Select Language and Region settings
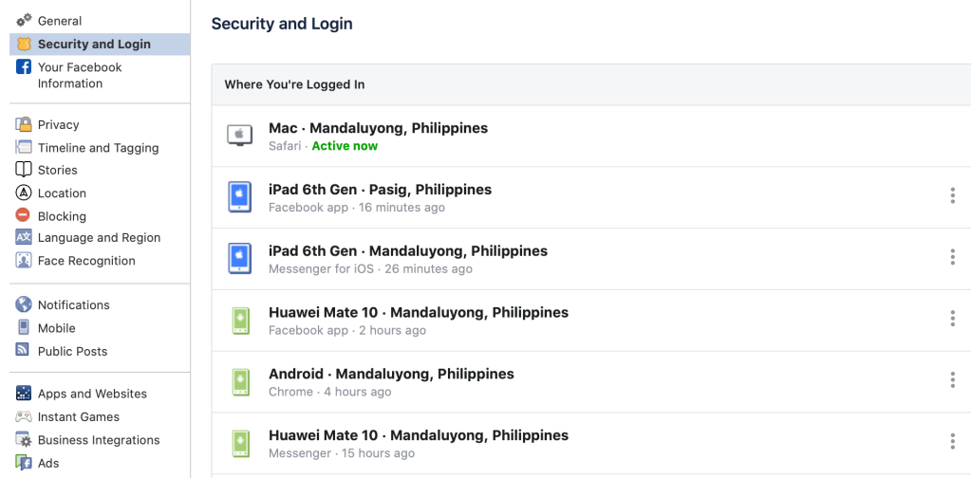Image resolution: width=971 pixels, height=478 pixels. [x=99, y=238]
